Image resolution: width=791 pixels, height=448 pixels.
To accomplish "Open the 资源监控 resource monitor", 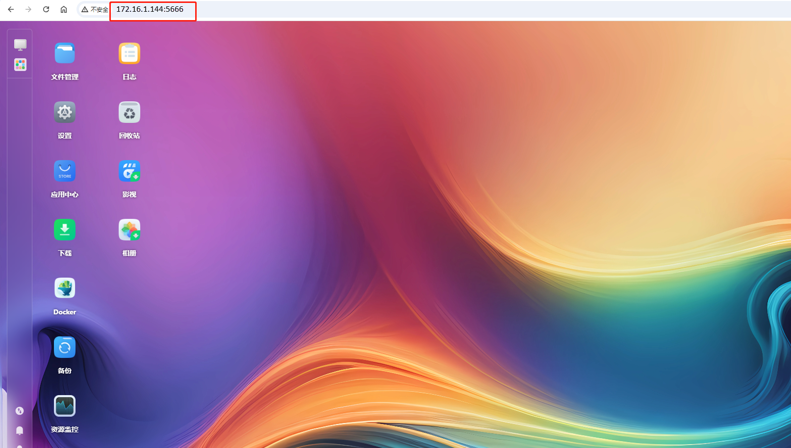I will (x=65, y=406).
